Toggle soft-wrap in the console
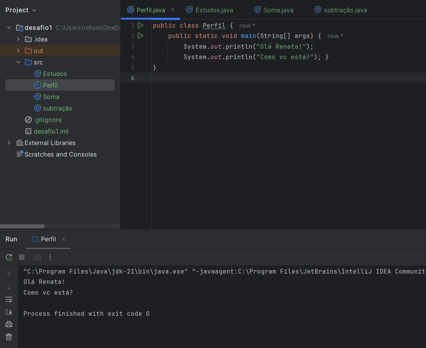Screen dimensions: 426x348 pyautogui.click(x=9, y=300)
